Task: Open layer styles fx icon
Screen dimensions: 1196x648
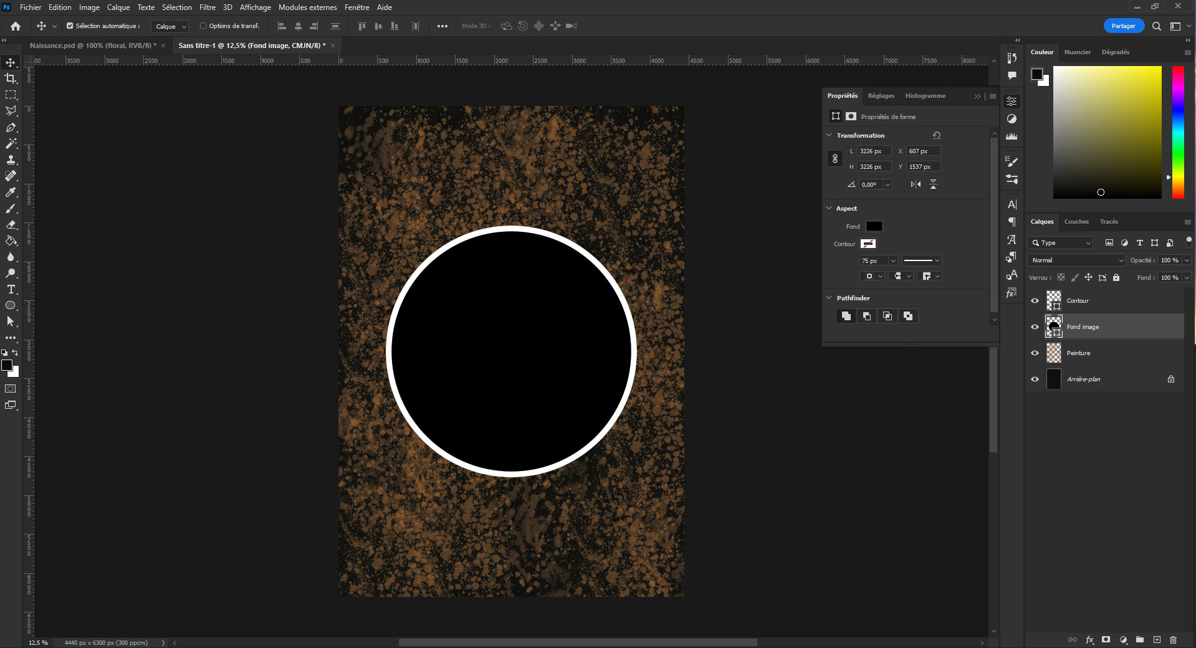Action: 1089,639
